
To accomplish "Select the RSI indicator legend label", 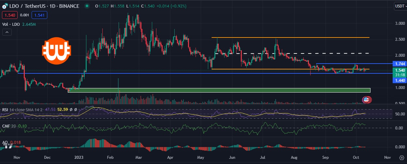I will pyautogui.click(x=5, y=110).
